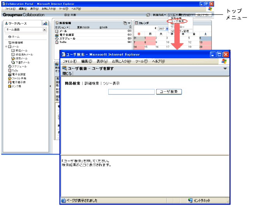Open the workspace members tab icon
Viewport: 254px width, 206px height.
(45, 23)
